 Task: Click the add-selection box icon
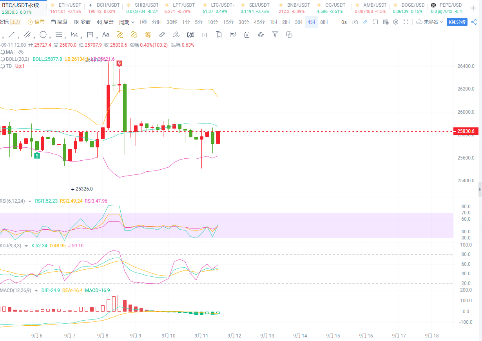coord(375,22)
